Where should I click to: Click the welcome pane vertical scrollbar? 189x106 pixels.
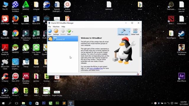[141, 47]
